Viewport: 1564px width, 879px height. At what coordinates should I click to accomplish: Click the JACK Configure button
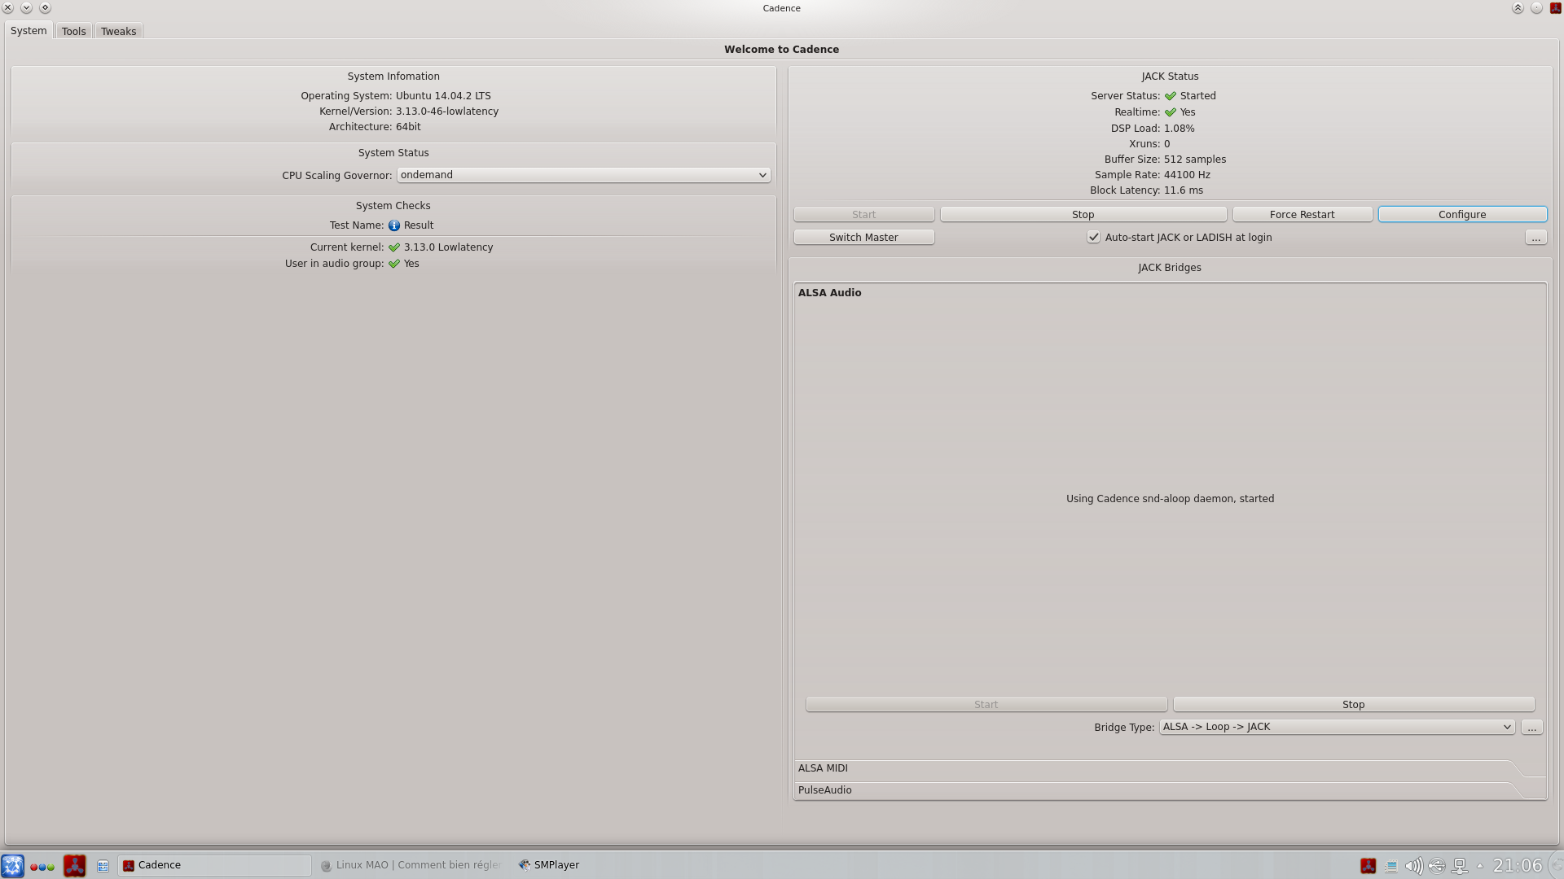pos(1461,215)
